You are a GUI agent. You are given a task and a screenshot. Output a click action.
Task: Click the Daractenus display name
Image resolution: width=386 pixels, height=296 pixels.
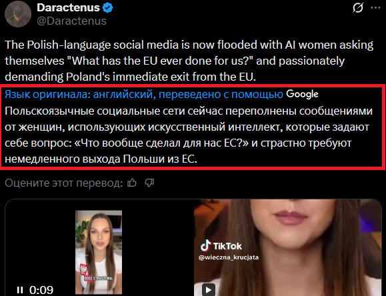68,8
